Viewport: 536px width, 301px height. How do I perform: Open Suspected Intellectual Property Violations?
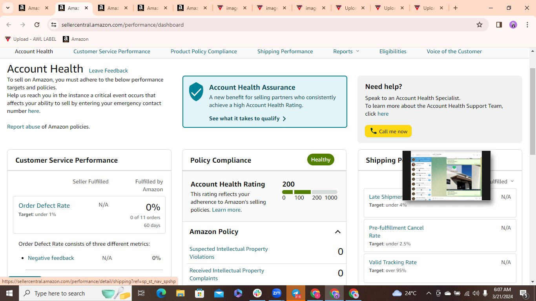click(x=229, y=253)
